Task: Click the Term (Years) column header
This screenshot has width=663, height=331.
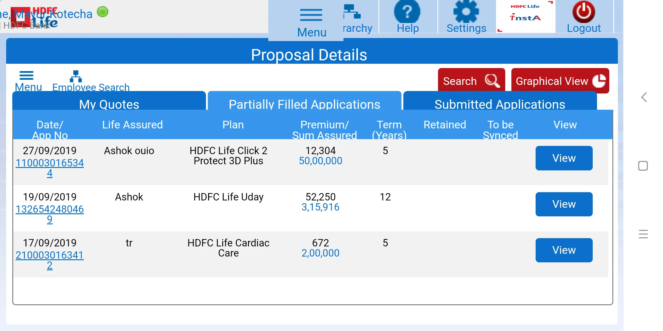Action: click(389, 130)
